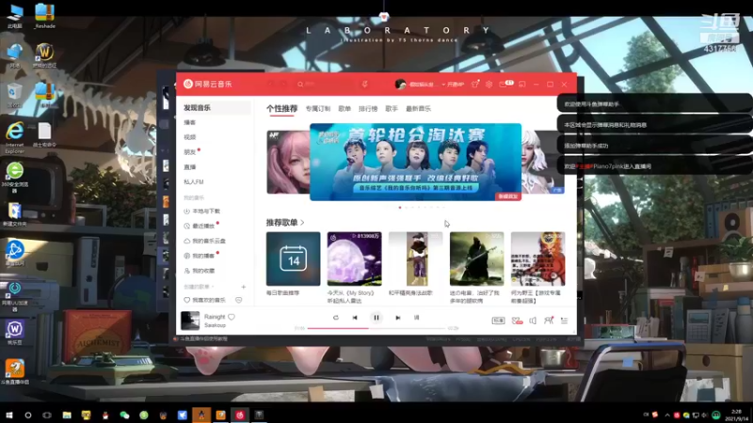Toggle the lyrics 词 button

[416, 318]
